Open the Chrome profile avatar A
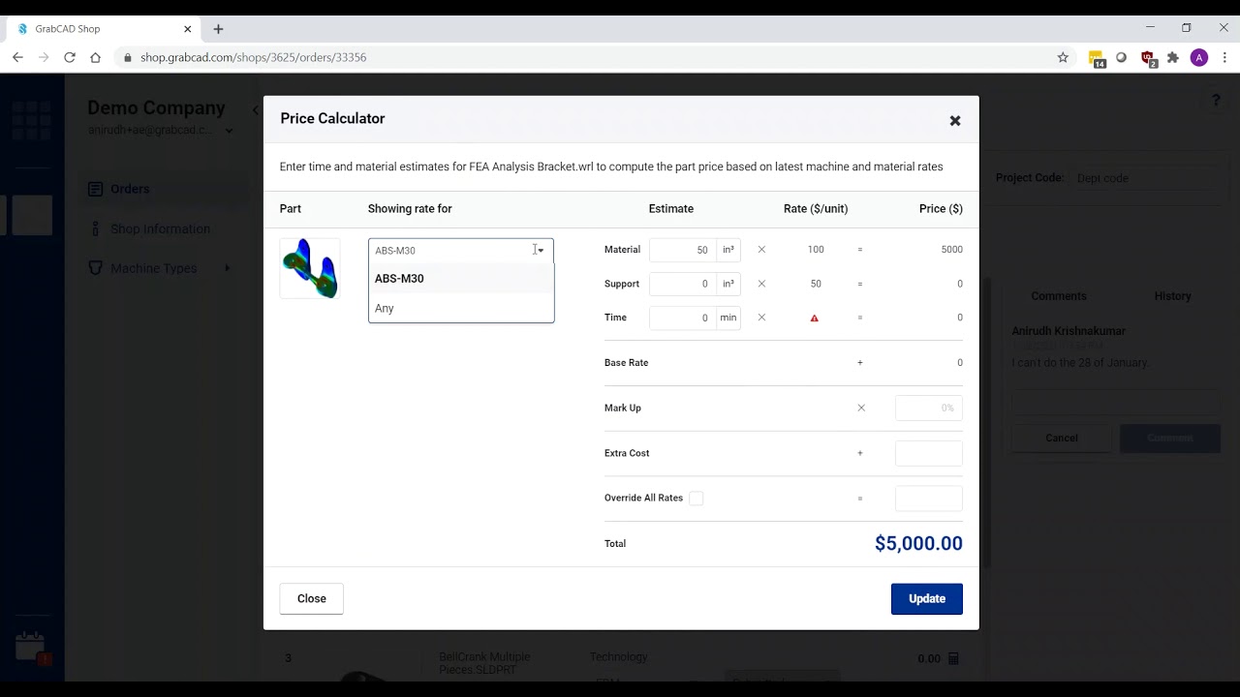This screenshot has height=697, width=1240. [1199, 57]
